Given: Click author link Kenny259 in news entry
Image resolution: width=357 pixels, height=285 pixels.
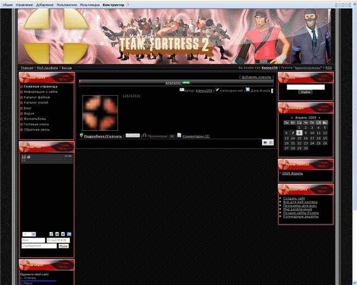Looking at the screenshot, I should pos(204,91).
